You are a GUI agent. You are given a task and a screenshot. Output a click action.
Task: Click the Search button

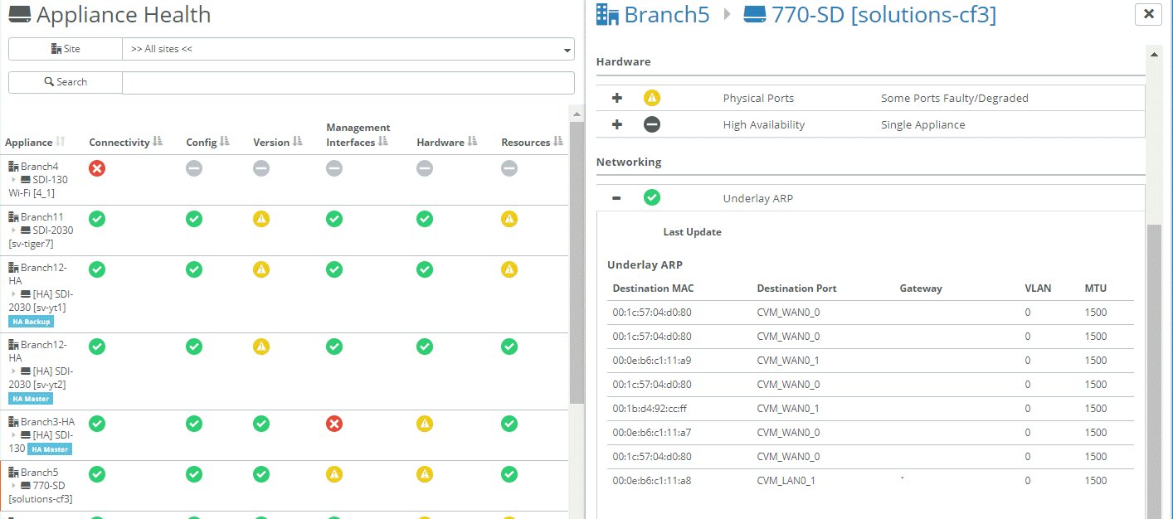(x=66, y=82)
